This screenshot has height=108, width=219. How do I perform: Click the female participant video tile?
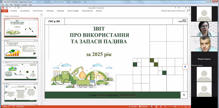(x=204, y=29)
